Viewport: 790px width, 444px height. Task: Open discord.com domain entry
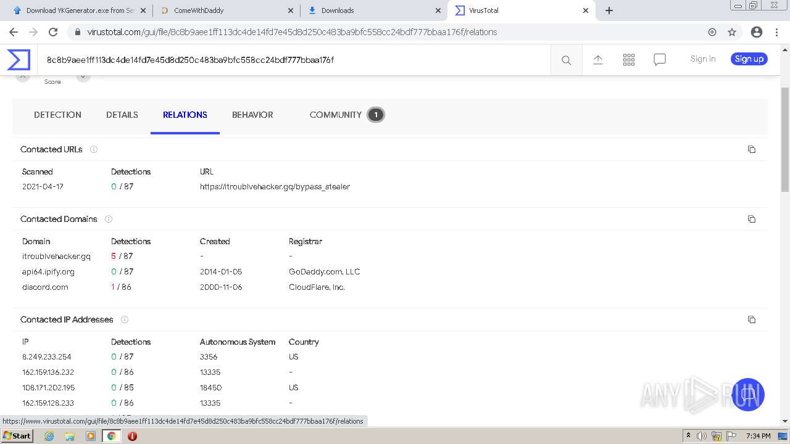tap(45, 287)
